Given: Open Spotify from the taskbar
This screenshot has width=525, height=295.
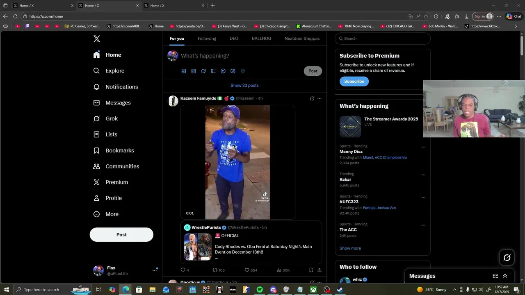Looking at the screenshot, I should [260, 290].
